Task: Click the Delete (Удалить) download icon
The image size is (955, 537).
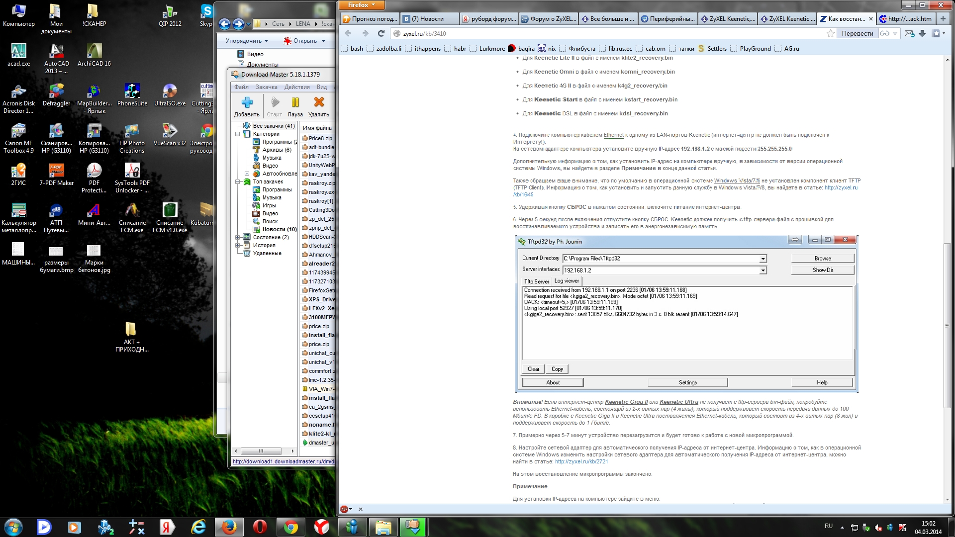Action: [x=319, y=103]
